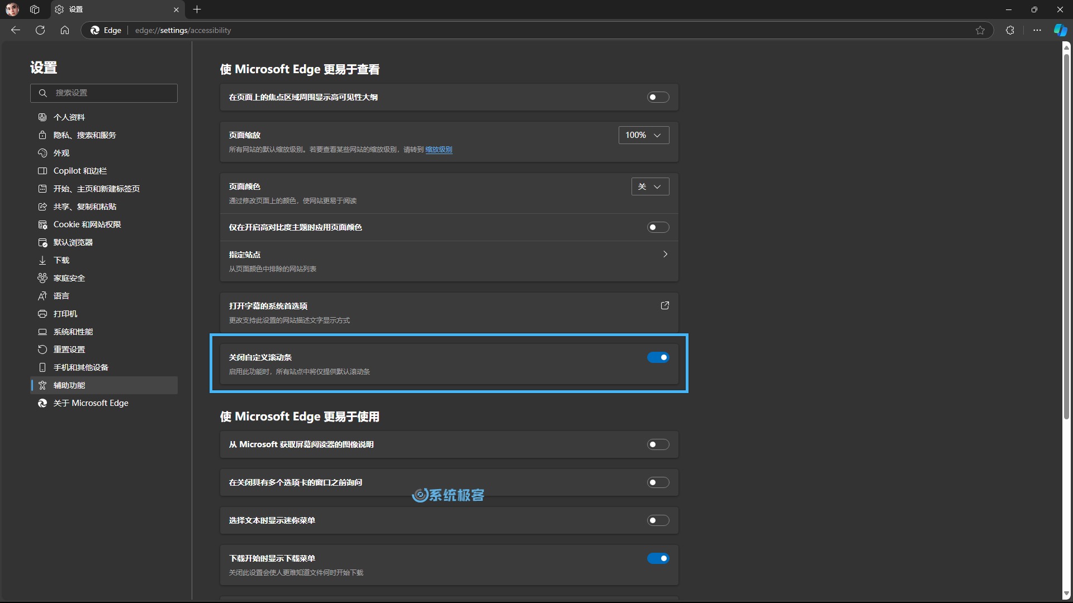Image resolution: width=1073 pixels, height=603 pixels.
Task: Go to the home page icon
Action: [x=65, y=30]
